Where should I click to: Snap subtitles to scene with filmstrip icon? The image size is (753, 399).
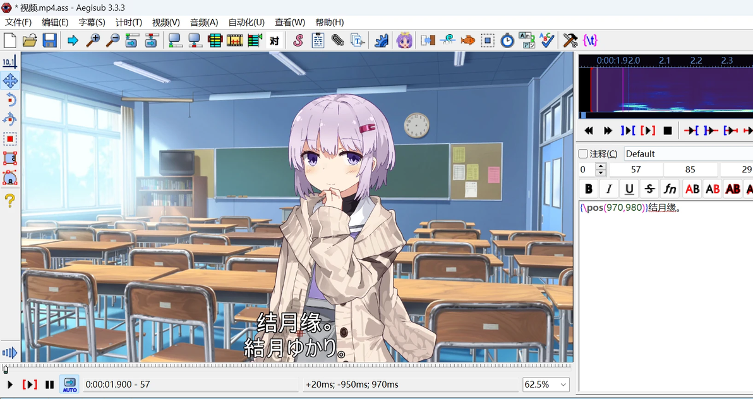(235, 41)
